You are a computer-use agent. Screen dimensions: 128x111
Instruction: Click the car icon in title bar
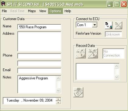point(3,4)
